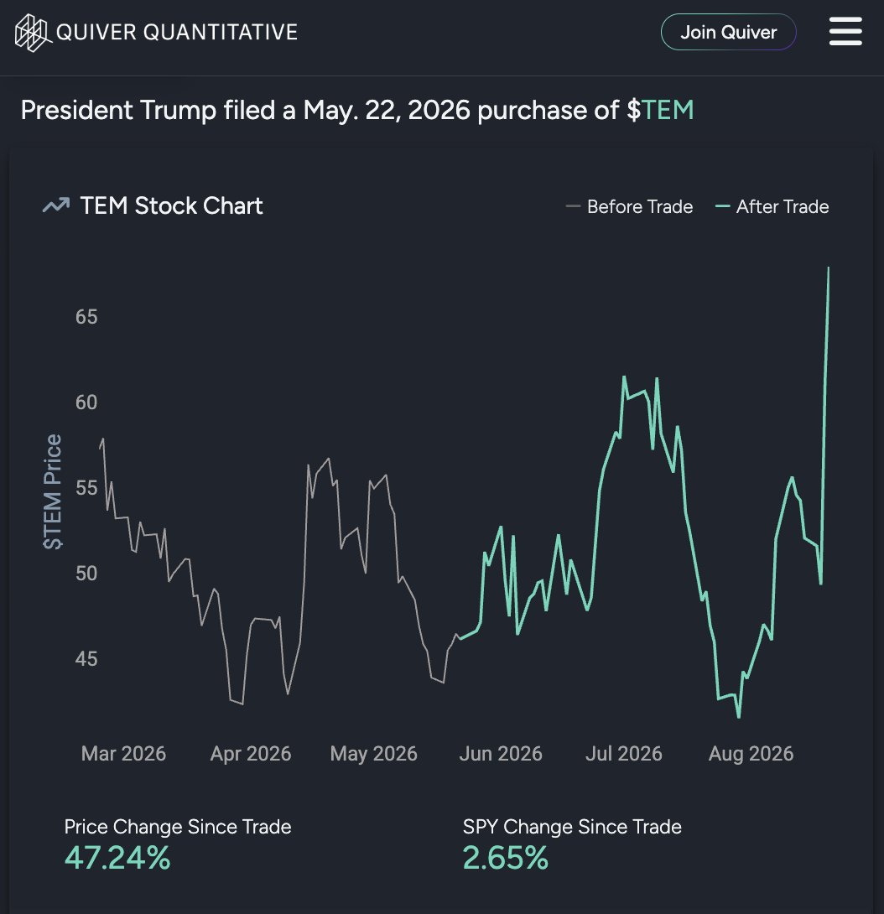Click the QUIVER QUANTITATIVE brand text
The image size is (884, 914).
pyautogui.click(x=177, y=32)
